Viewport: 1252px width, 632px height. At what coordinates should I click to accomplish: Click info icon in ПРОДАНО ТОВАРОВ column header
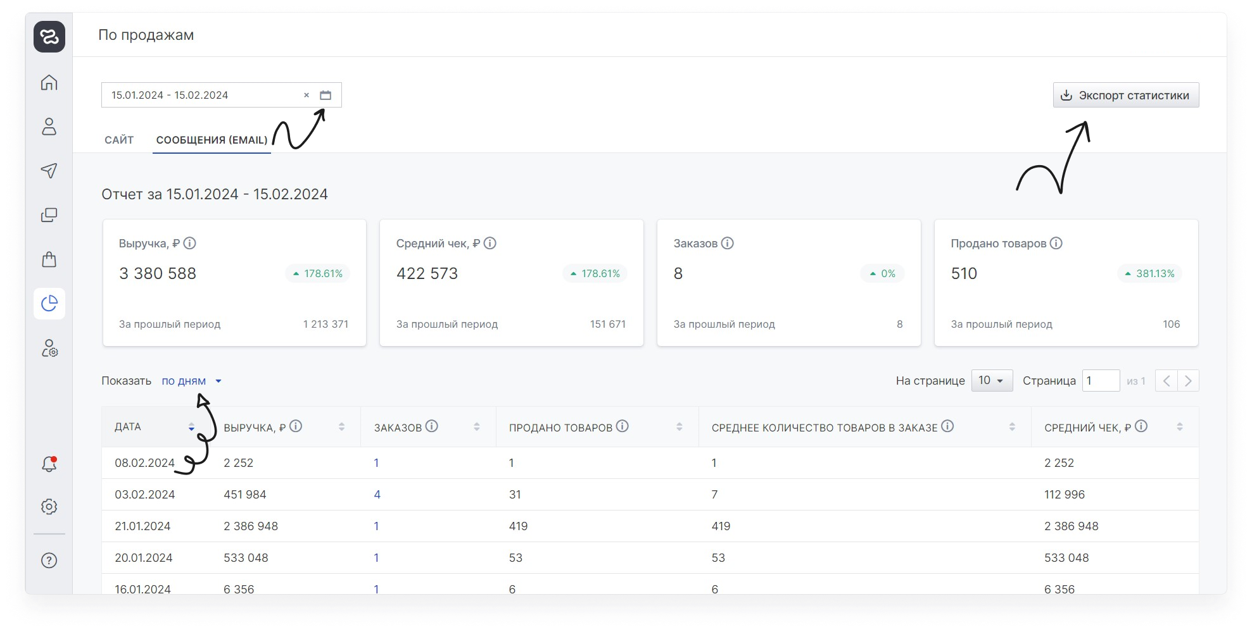pyautogui.click(x=623, y=426)
